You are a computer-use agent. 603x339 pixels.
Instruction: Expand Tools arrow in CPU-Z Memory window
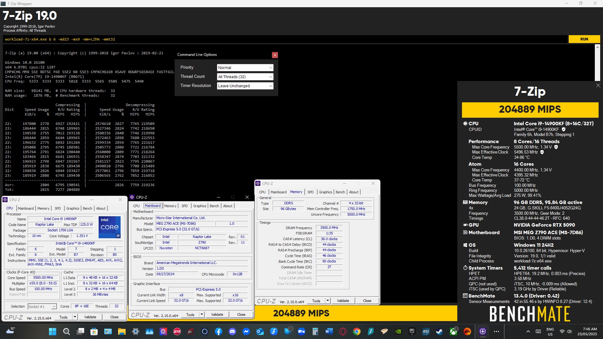pos(328,301)
